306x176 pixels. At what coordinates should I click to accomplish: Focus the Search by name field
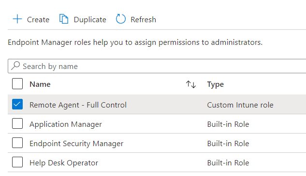[157, 66]
